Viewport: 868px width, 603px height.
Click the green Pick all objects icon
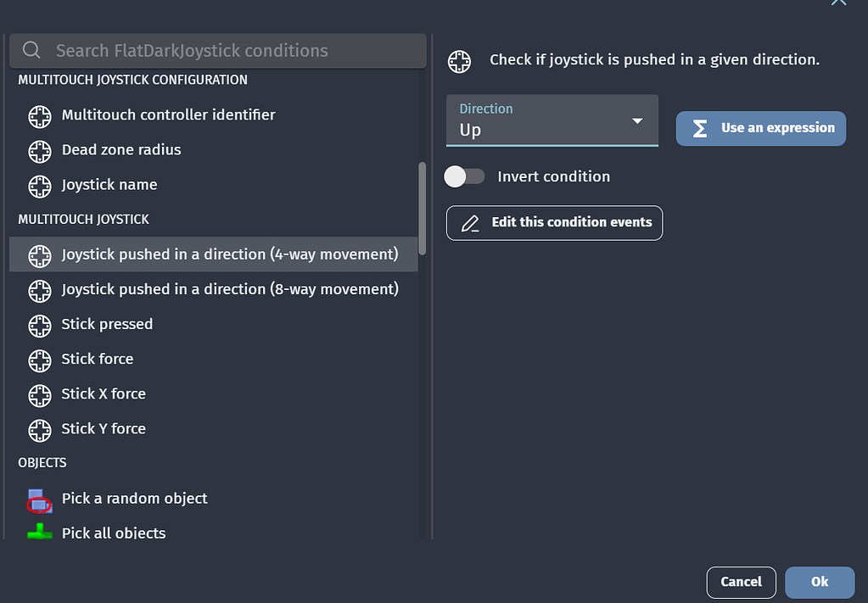pyautogui.click(x=40, y=533)
